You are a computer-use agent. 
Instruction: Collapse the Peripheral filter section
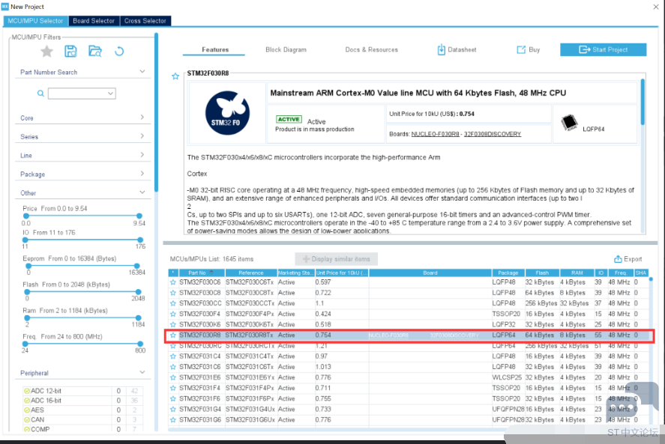click(142, 372)
